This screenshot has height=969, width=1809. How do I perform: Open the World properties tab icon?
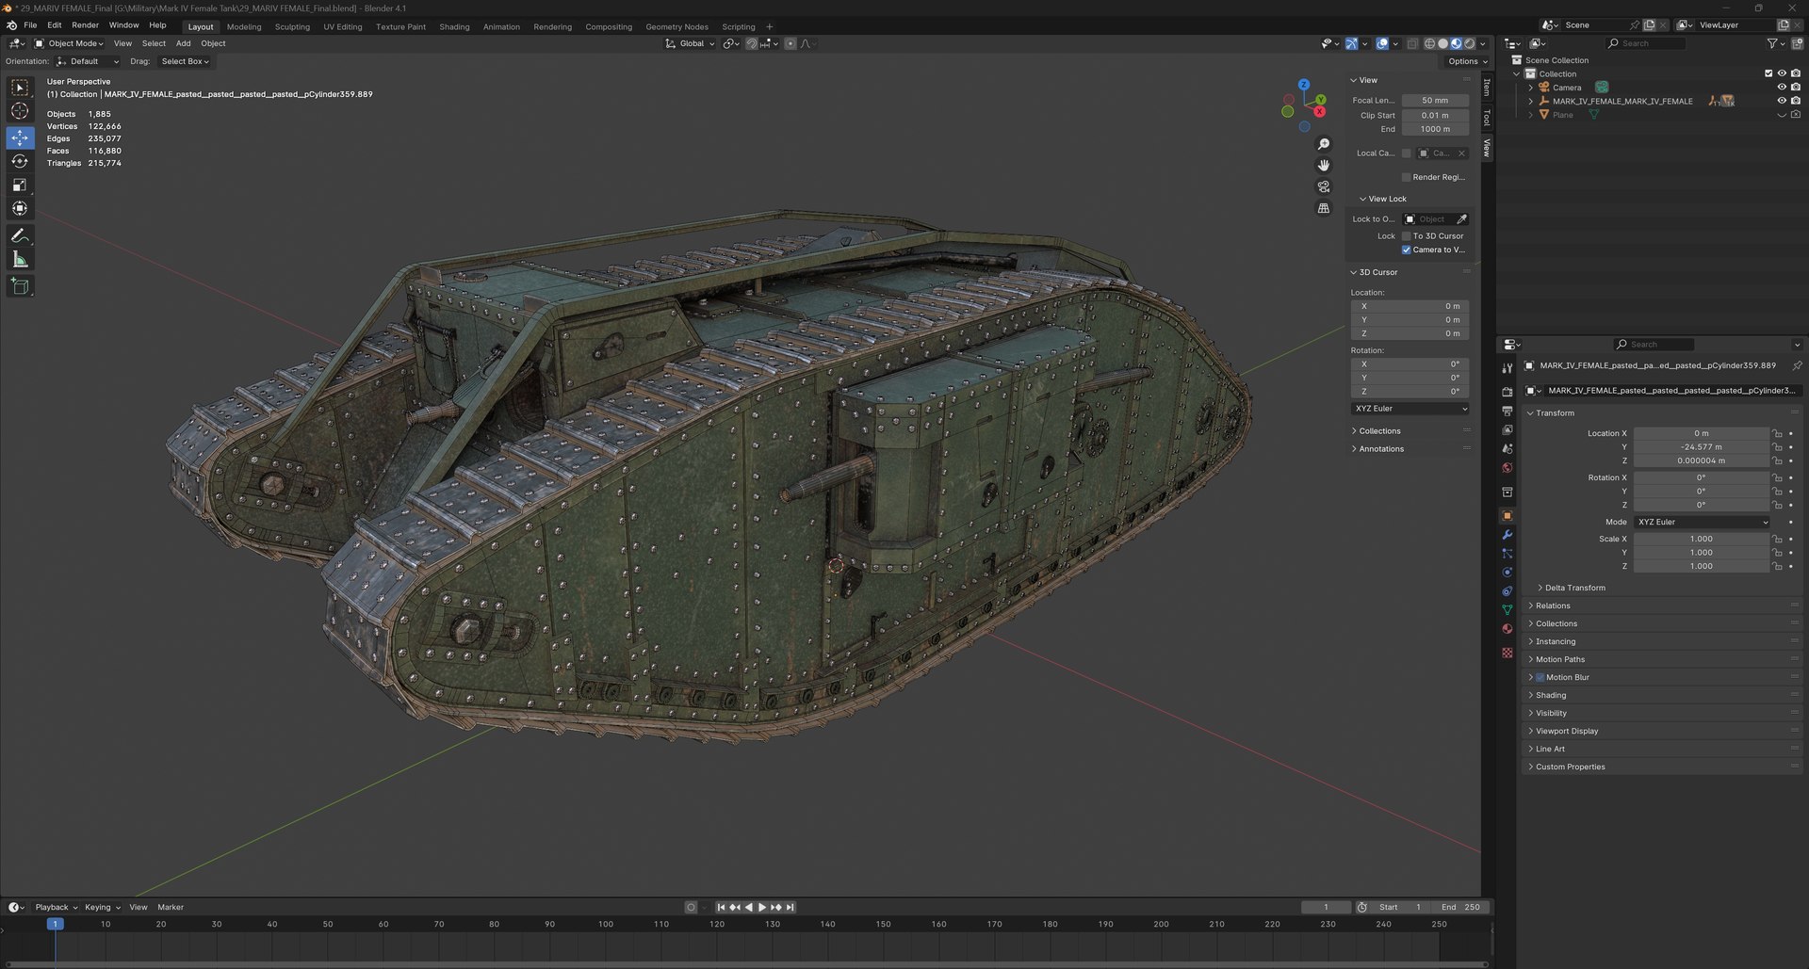[x=1507, y=467]
